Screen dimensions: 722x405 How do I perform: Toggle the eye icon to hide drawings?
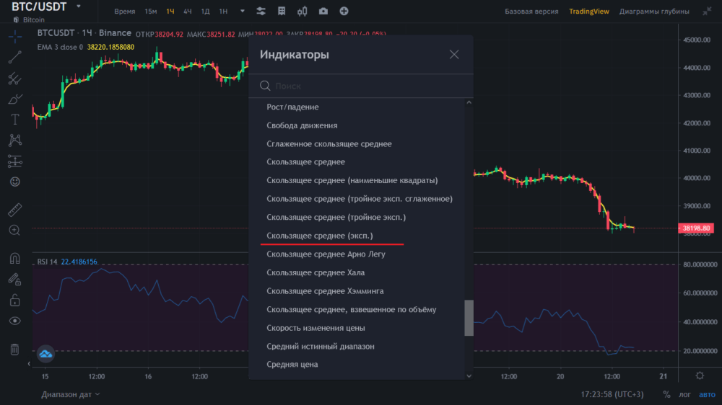click(x=14, y=321)
